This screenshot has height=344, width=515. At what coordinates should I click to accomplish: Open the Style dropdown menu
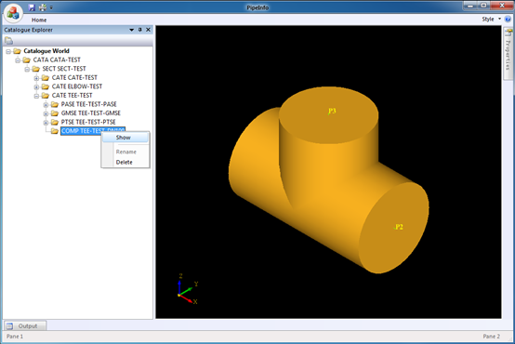pyautogui.click(x=492, y=19)
